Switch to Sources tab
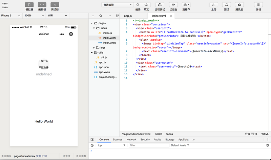Image resolution: width=271 pixels, height=160 pixels. [x=118, y=140]
